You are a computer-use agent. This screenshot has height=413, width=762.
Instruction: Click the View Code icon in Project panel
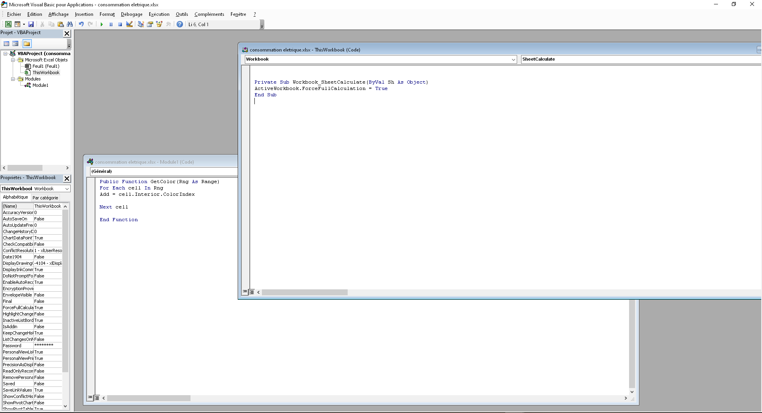(x=6, y=44)
